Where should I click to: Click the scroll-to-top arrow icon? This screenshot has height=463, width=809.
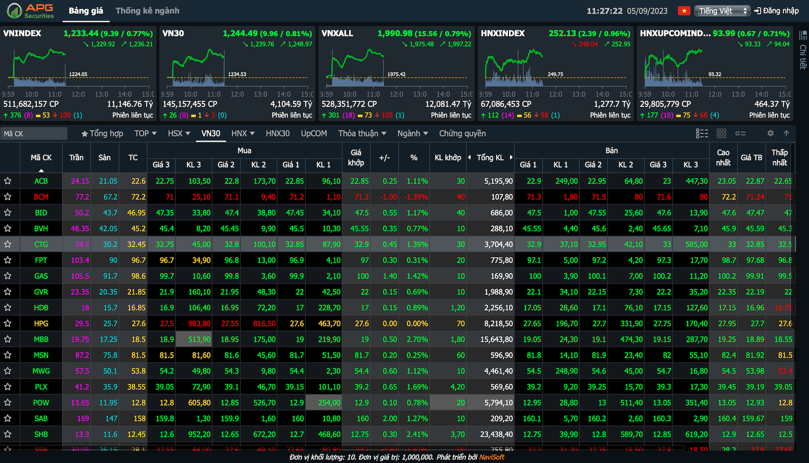(x=786, y=133)
